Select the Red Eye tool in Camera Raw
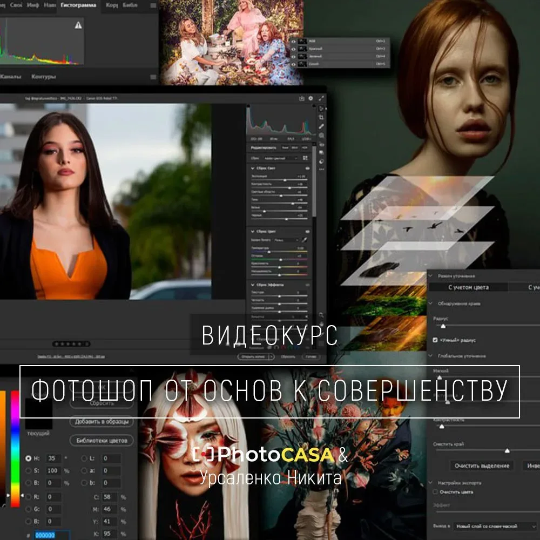Image resolution: width=540 pixels, height=540 pixels. (321, 144)
